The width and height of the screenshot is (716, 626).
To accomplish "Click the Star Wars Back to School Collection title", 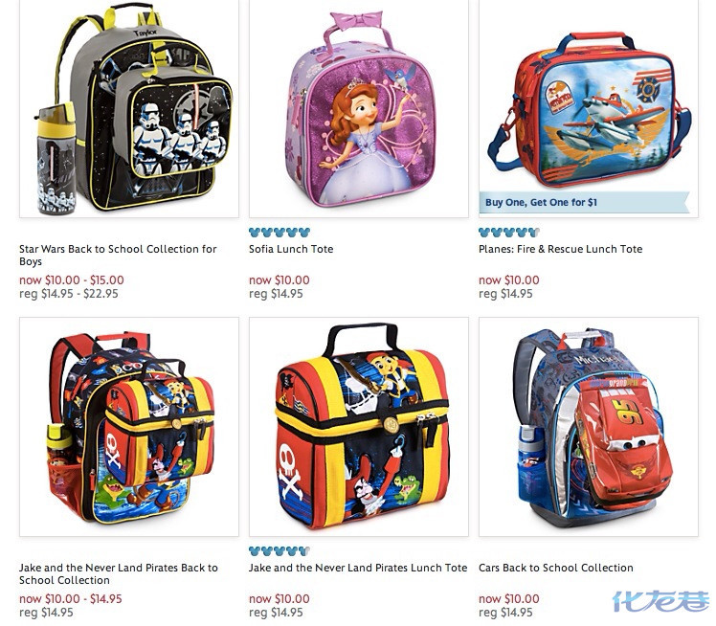I will (x=118, y=256).
